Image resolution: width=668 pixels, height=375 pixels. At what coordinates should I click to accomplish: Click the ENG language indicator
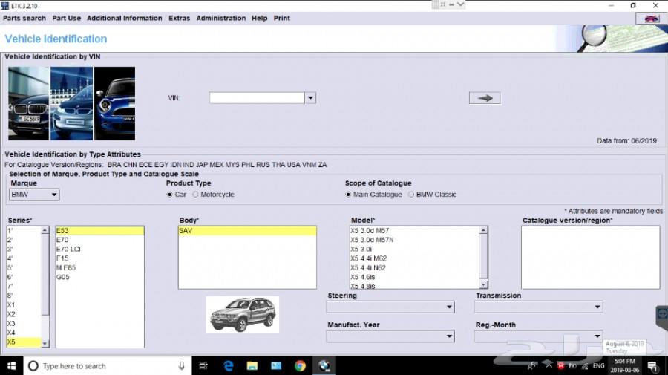pyautogui.click(x=598, y=365)
